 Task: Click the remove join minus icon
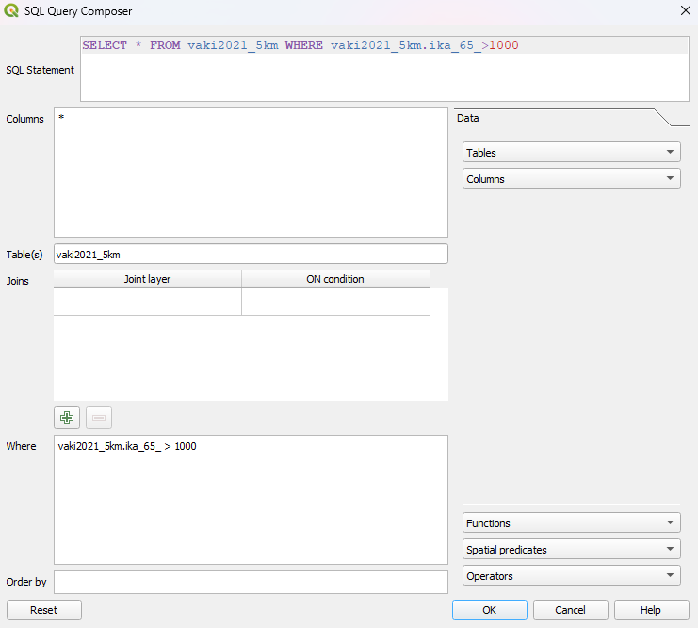[x=99, y=418]
